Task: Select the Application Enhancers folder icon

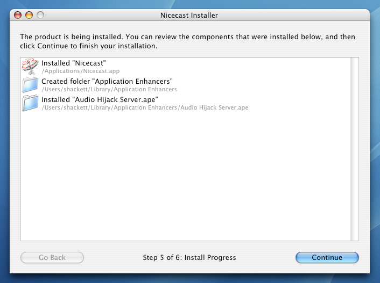Action: (30, 85)
